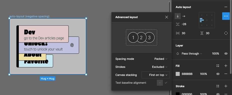The width and height of the screenshot is (232, 95).
Task: Click the BBBBBB fill color swatch
Action: click(x=178, y=74)
